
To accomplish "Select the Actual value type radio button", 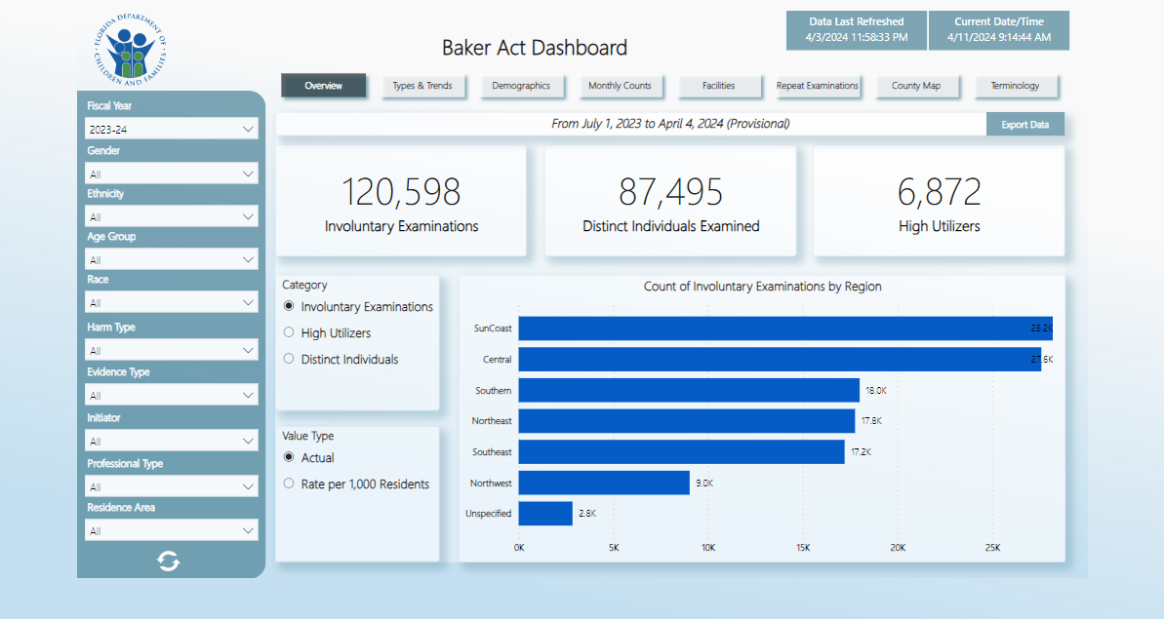I will pyautogui.click(x=289, y=458).
